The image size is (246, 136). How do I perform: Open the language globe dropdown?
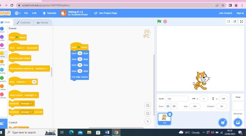pos(17,13)
